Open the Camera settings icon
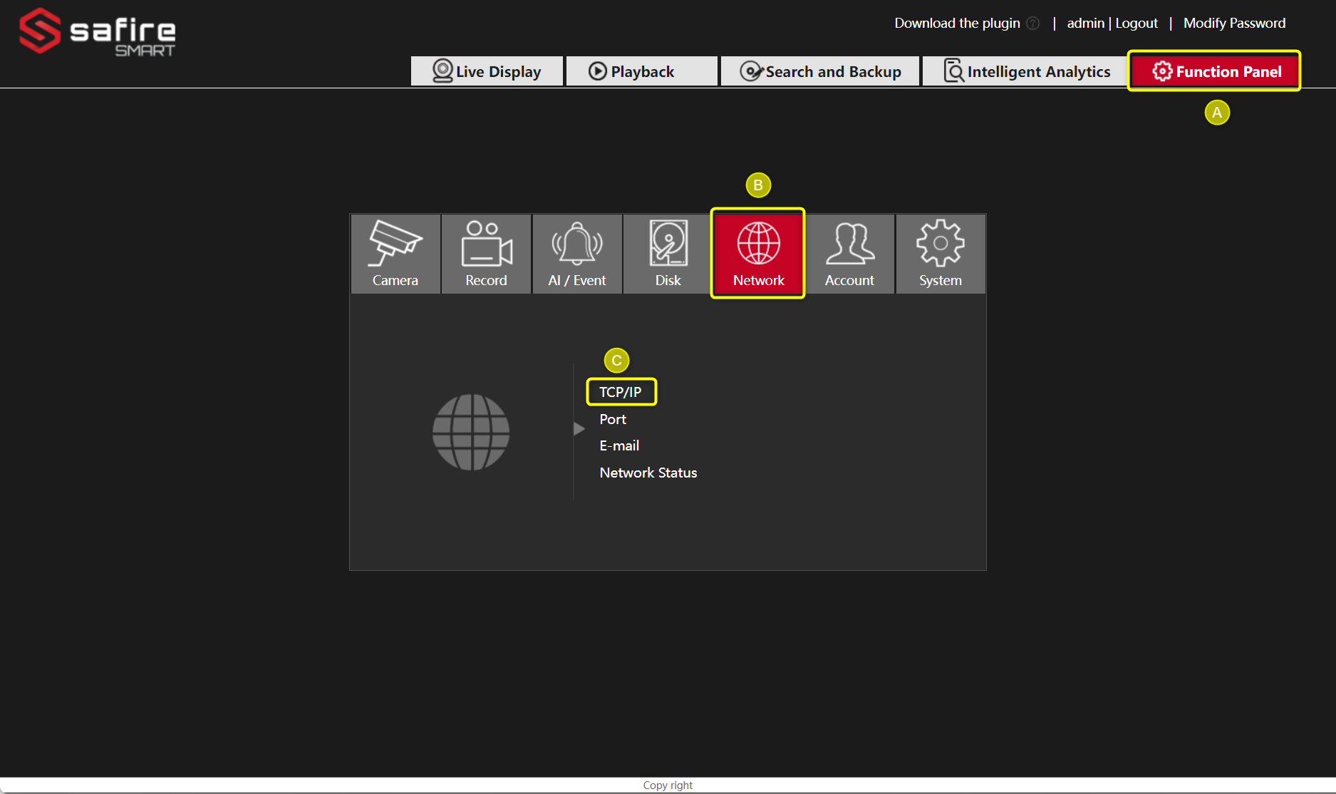The height and width of the screenshot is (794, 1336). 395,254
